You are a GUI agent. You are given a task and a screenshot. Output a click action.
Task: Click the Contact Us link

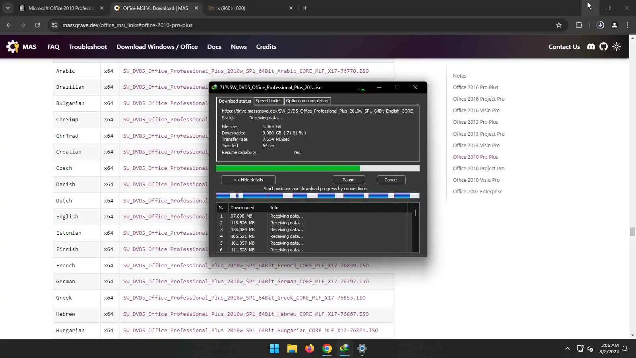point(564,47)
